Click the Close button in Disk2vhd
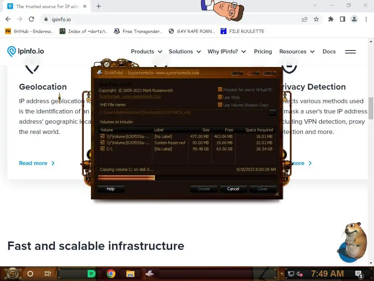 [x=263, y=189]
